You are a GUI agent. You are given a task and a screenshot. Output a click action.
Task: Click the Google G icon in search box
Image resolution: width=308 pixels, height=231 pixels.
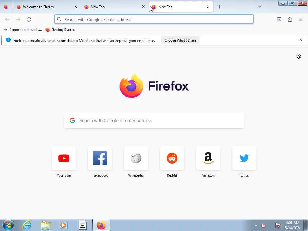point(72,120)
